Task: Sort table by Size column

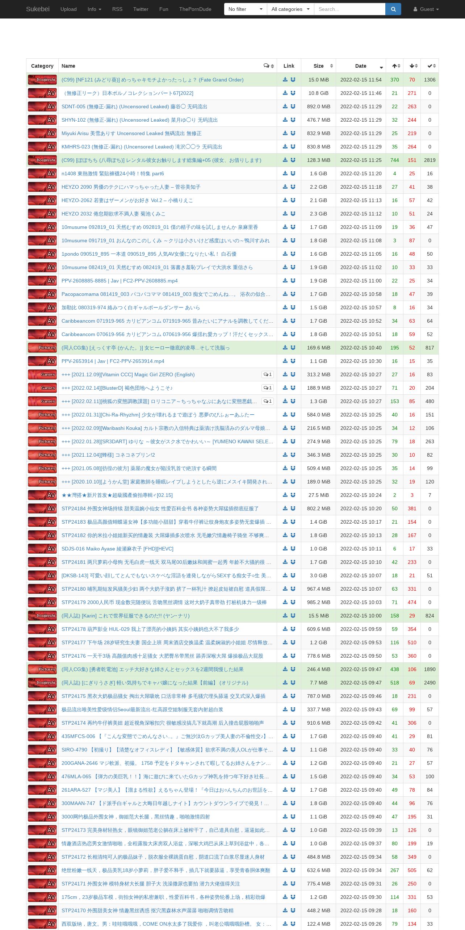Action: [x=319, y=66]
